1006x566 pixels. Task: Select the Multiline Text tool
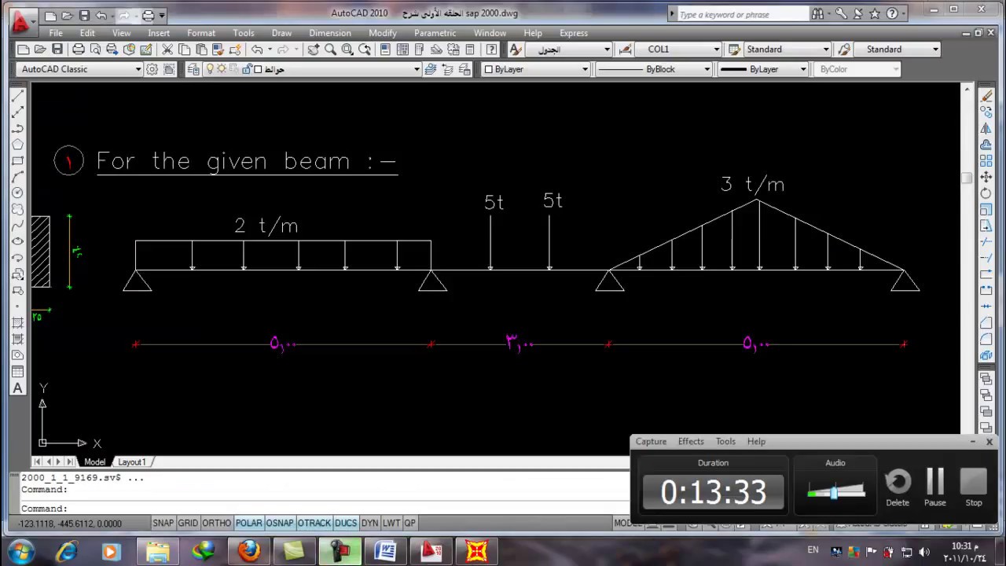pyautogui.click(x=17, y=388)
